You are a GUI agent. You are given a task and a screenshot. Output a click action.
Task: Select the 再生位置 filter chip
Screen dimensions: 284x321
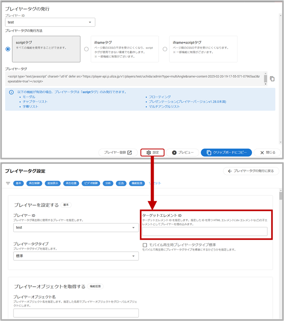click(71, 183)
